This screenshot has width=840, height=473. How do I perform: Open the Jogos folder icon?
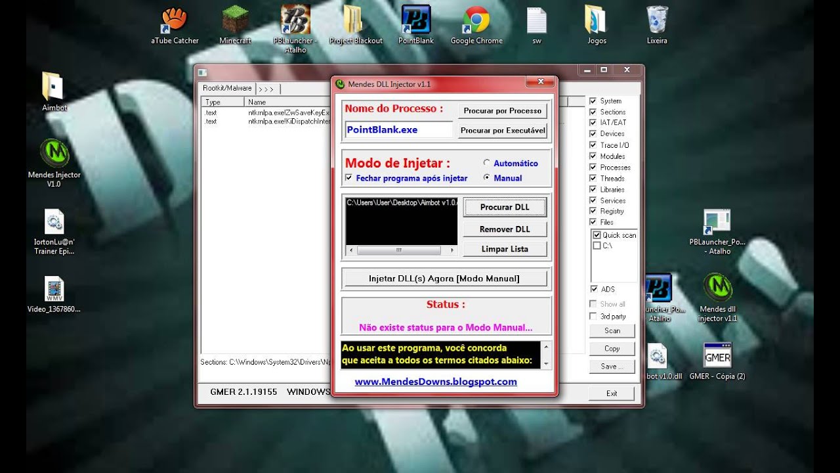pos(597,25)
